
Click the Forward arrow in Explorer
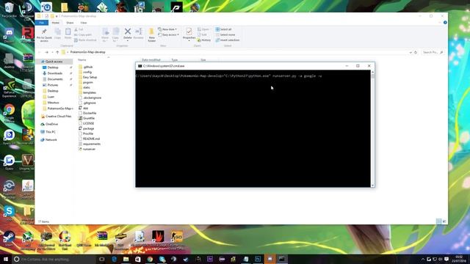[x=46, y=52]
